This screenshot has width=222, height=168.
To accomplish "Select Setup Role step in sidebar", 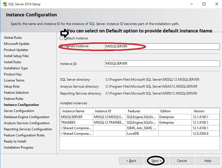I will [12, 86].
